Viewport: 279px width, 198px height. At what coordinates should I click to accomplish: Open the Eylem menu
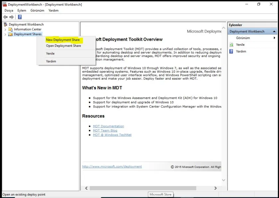pos(22,10)
